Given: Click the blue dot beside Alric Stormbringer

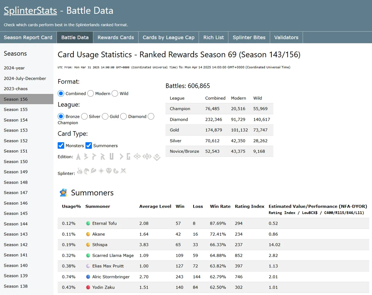Looking at the screenshot, I should click(x=88, y=277).
